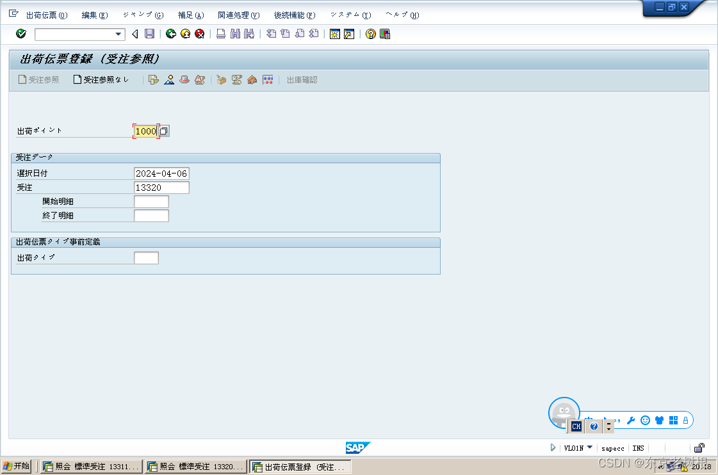Click the Generate Shortcut icon
The image size is (718, 475).
point(349,35)
